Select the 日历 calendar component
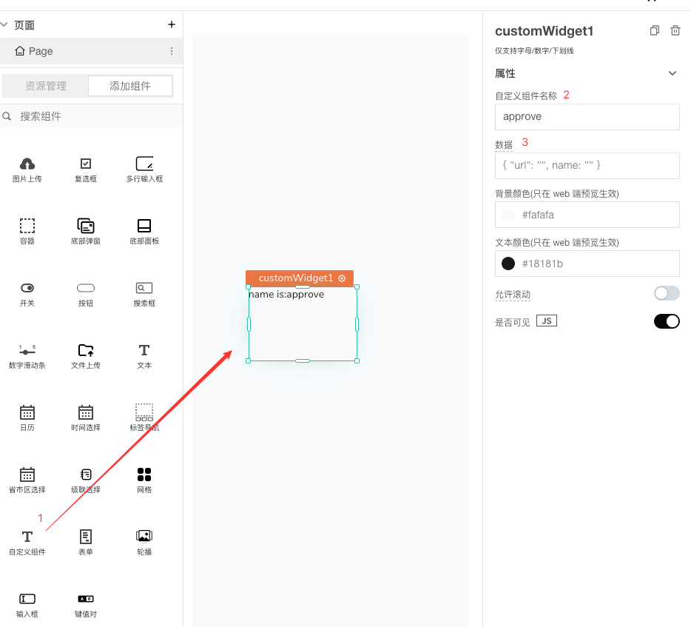This screenshot has width=691, height=627. [27, 418]
